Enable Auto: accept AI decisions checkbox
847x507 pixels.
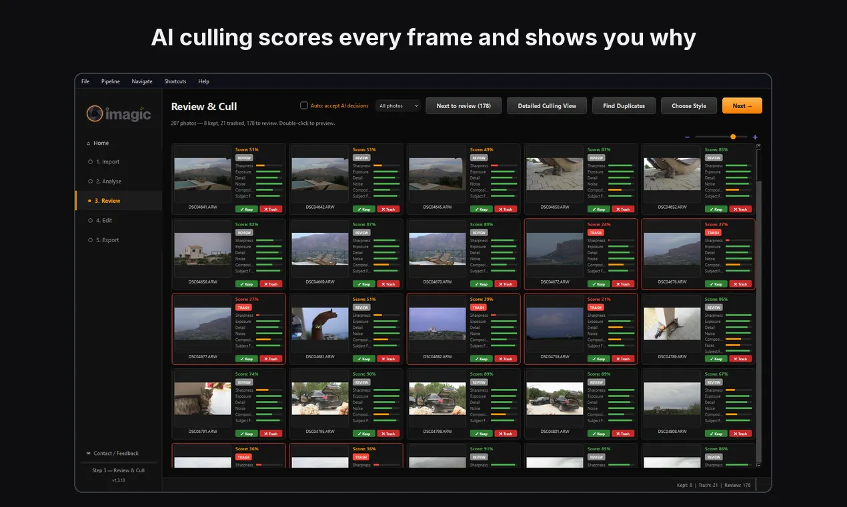coord(303,105)
